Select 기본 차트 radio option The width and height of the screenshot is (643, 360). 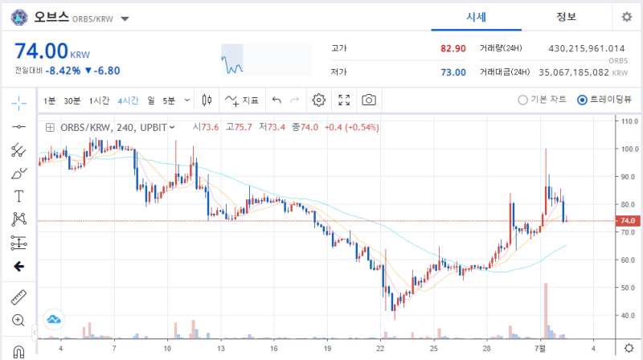(x=542, y=100)
